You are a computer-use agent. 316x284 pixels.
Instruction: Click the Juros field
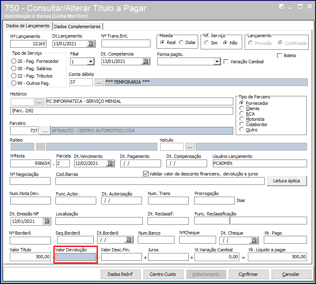coord(168,257)
